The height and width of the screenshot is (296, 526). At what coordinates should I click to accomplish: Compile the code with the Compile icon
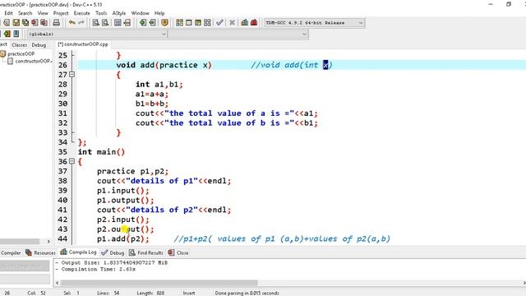coord(179,22)
